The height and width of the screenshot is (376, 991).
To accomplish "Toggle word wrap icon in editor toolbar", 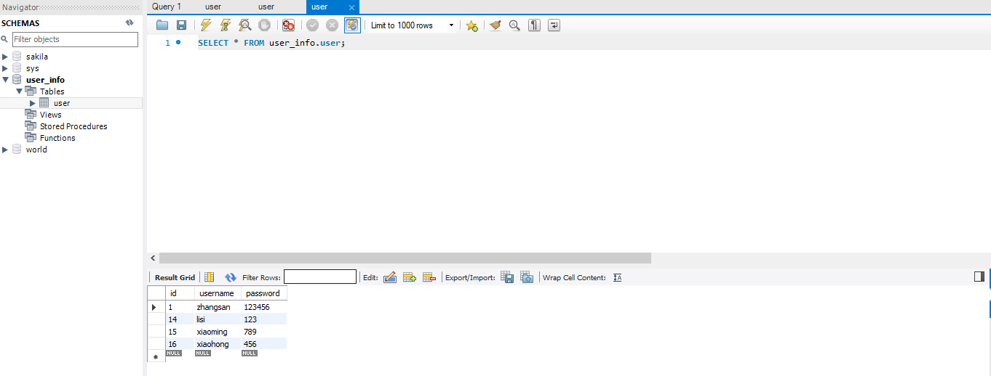I will pyautogui.click(x=554, y=25).
